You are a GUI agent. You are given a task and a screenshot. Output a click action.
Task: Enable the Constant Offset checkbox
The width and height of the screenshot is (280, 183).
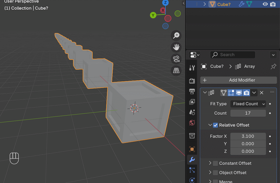pyautogui.click(x=215, y=163)
